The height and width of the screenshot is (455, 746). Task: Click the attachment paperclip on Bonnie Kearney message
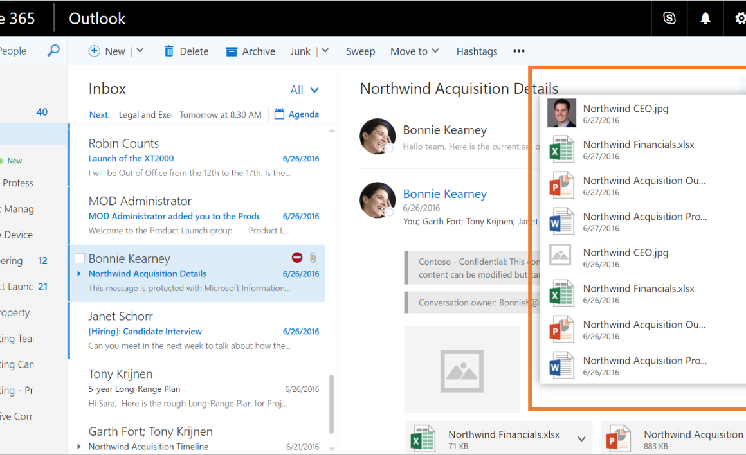coord(313,258)
